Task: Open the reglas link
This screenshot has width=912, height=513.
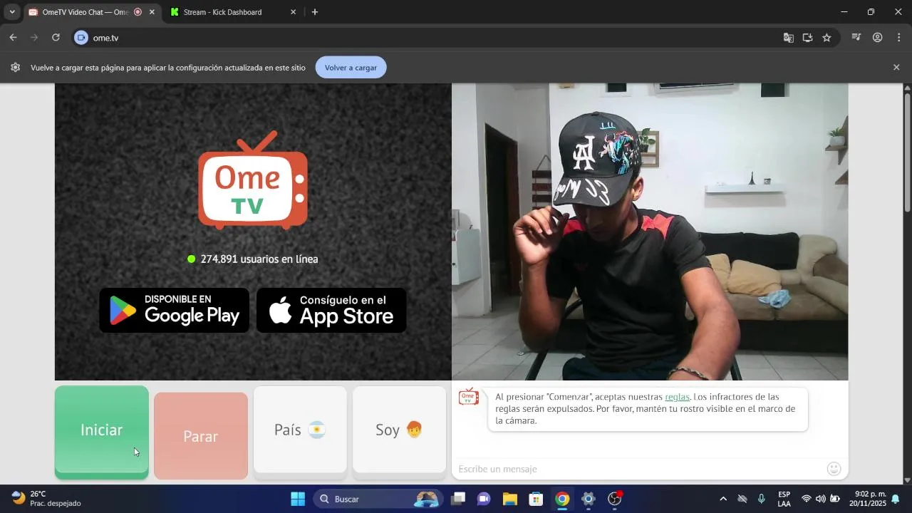Action: [x=677, y=397]
